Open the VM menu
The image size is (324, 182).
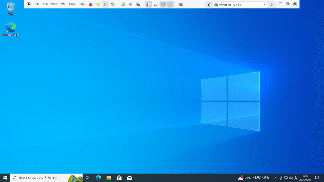[x=63, y=4]
